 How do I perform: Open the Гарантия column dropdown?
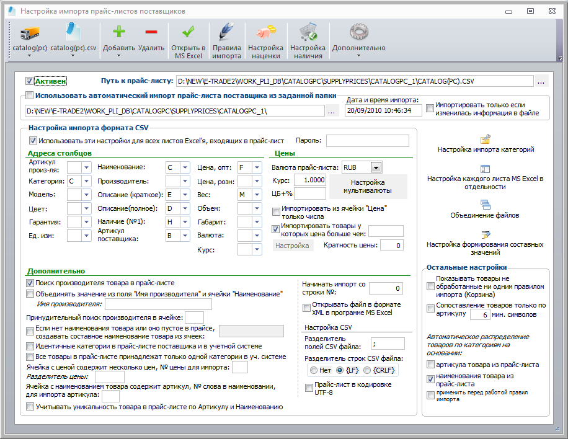coord(86,222)
